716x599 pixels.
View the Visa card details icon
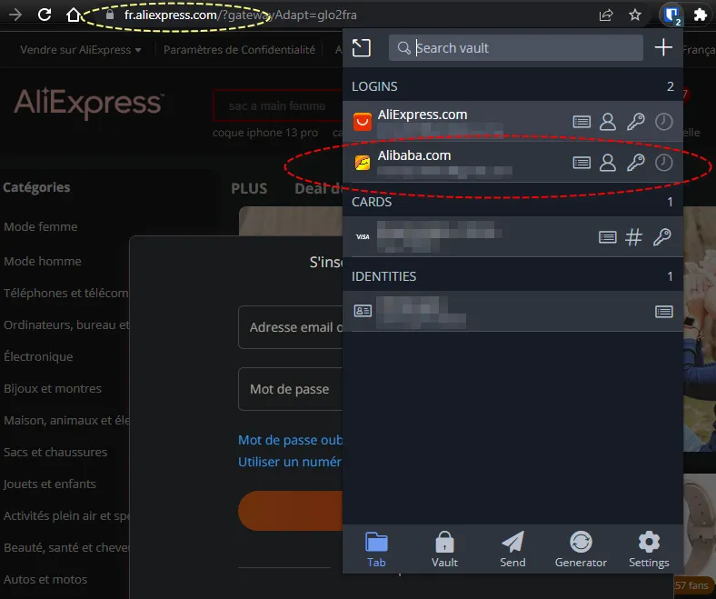tap(607, 237)
